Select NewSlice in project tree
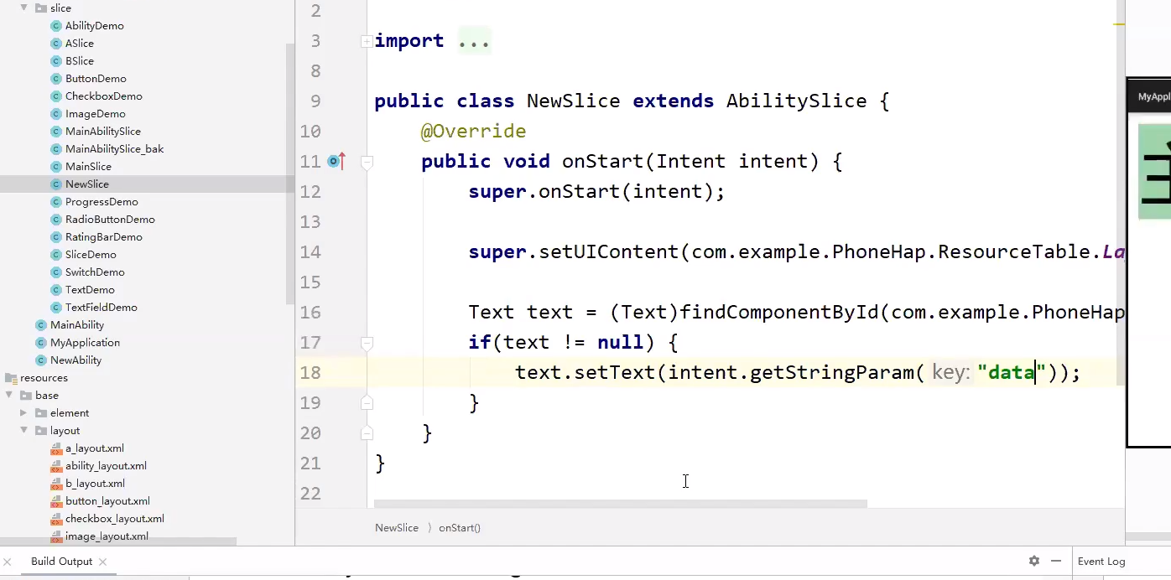This screenshot has height=580, width=1171. [x=86, y=184]
